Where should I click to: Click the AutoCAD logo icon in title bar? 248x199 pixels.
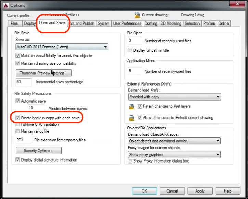point(5,5)
